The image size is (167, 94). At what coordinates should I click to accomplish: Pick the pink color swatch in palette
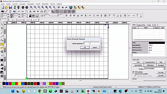[41, 84]
